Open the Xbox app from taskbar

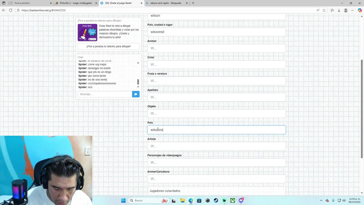233,200
